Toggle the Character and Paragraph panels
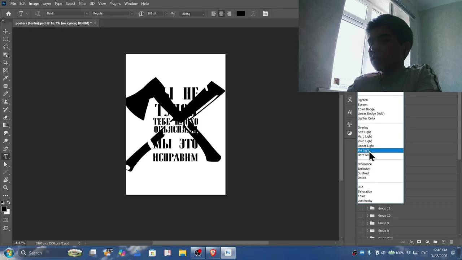This screenshot has height=260, width=462. click(265, 14)
